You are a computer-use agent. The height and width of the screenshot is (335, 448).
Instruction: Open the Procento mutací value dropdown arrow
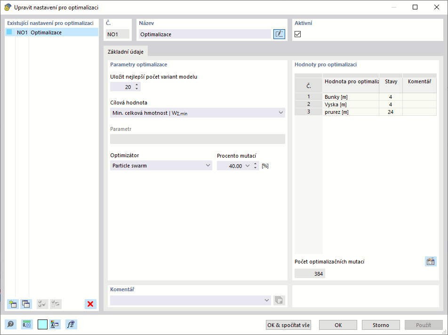pos(248,166)
